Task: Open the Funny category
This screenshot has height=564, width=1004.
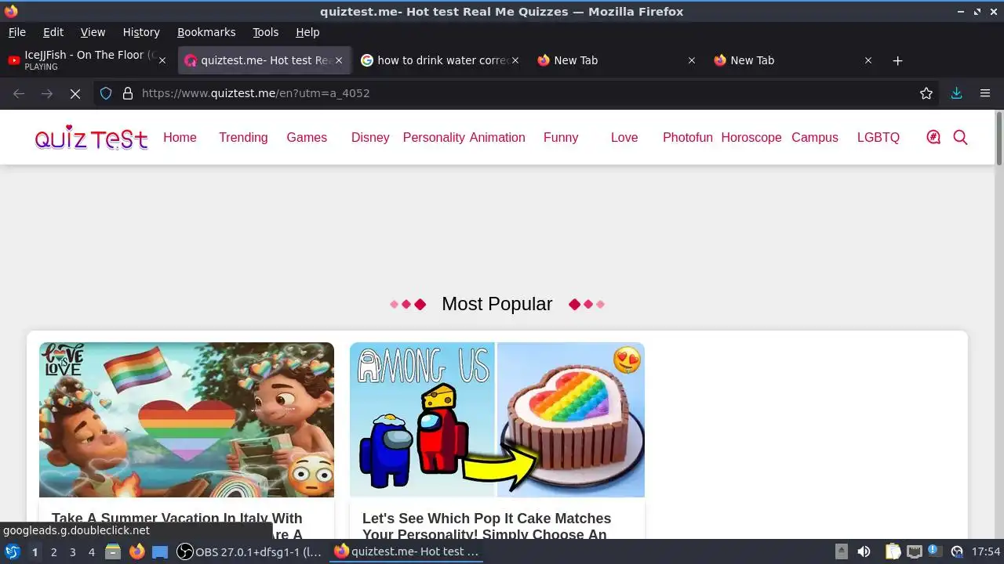Action: [561, 137]
